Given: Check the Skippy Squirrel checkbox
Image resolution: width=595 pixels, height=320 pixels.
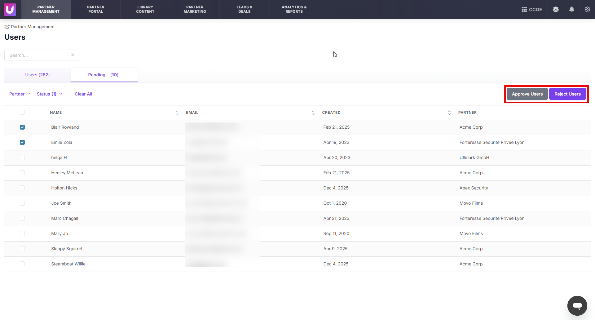Looking at the screenshot, I should tap(22, 249).
